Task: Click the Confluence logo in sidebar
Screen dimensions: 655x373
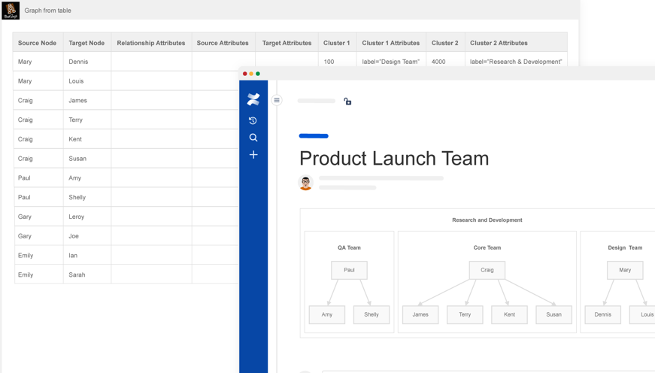Action: pos(253,99)
